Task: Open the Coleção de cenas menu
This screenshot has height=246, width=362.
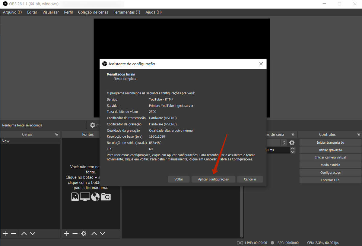Action: click(x=93, y=12)
